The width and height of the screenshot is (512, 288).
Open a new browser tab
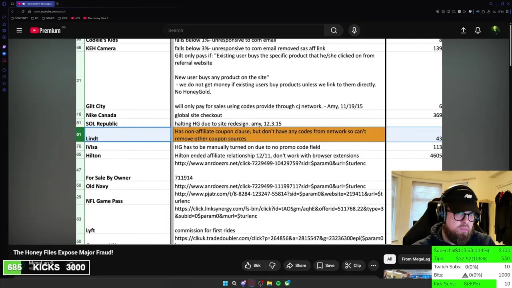tap(57, 4)
